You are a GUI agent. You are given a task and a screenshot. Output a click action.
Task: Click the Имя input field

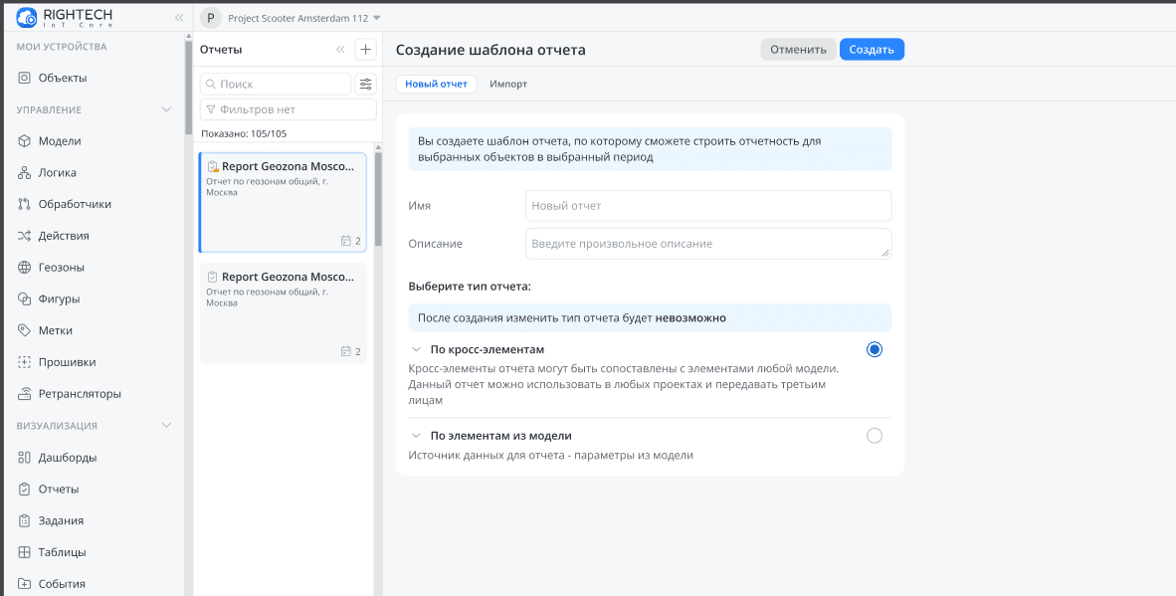tap(707, 206)
